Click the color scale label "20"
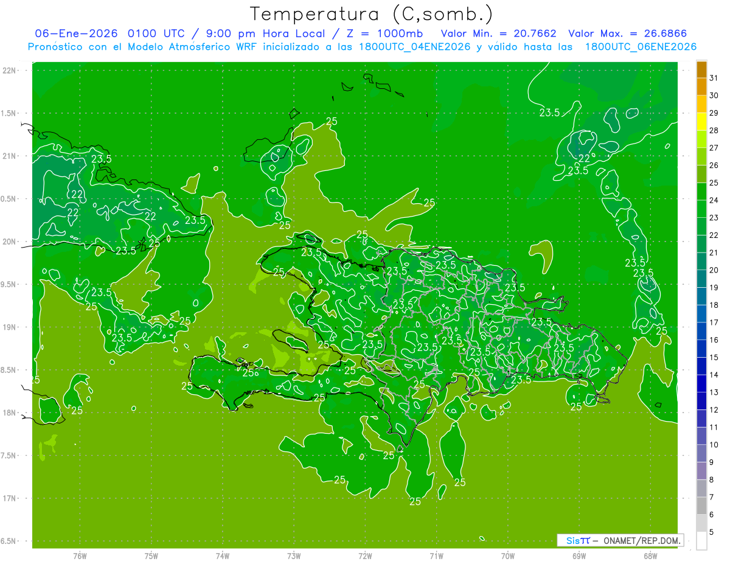The height and width of the screenshot is (564, 730). (714, 270)
